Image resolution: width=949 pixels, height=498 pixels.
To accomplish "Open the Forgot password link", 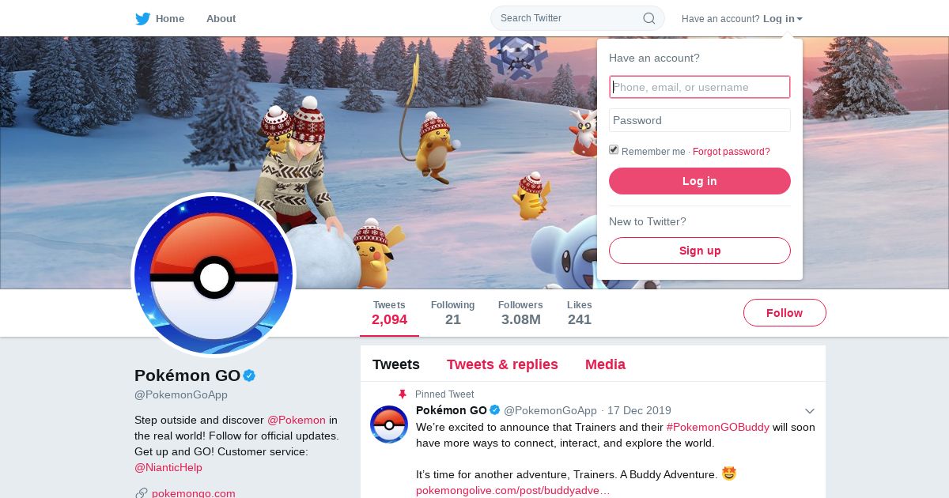I will click(x=731, y=152).
